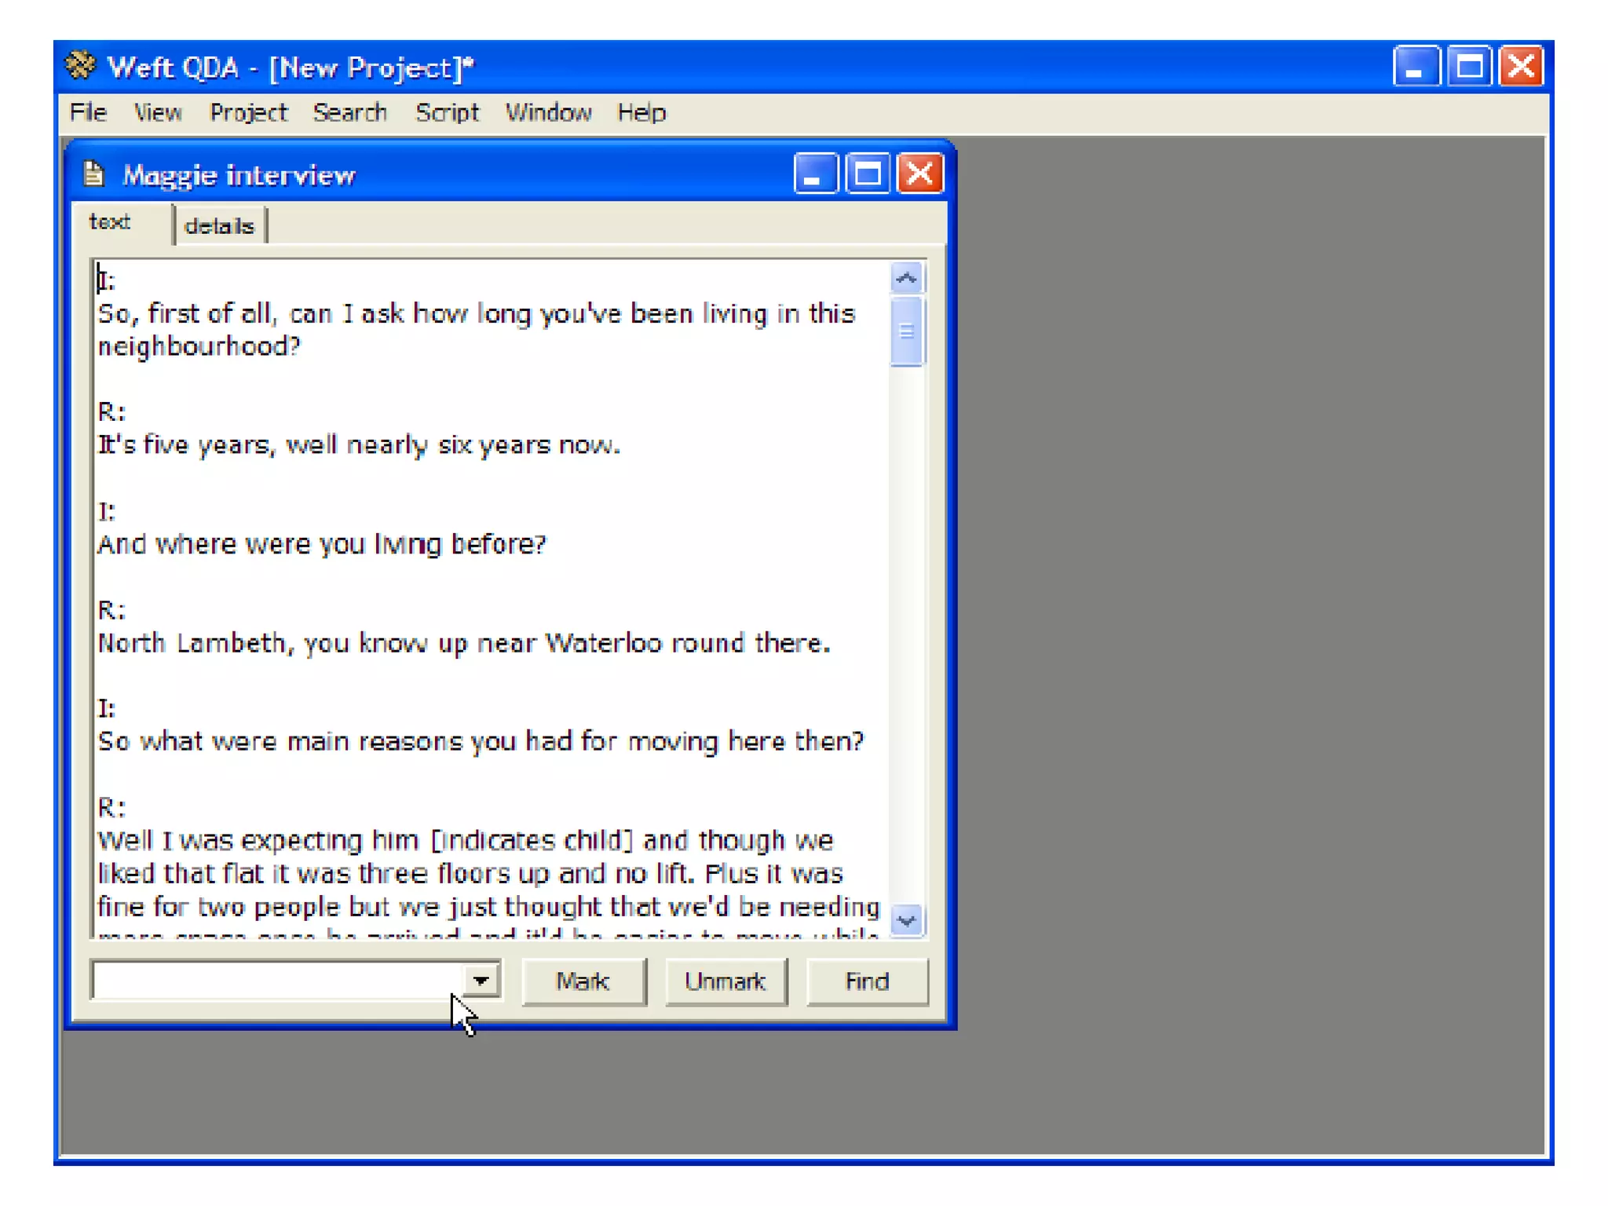Open the File menu
The image size is (1608, 1206).
[x=88, y=112]
